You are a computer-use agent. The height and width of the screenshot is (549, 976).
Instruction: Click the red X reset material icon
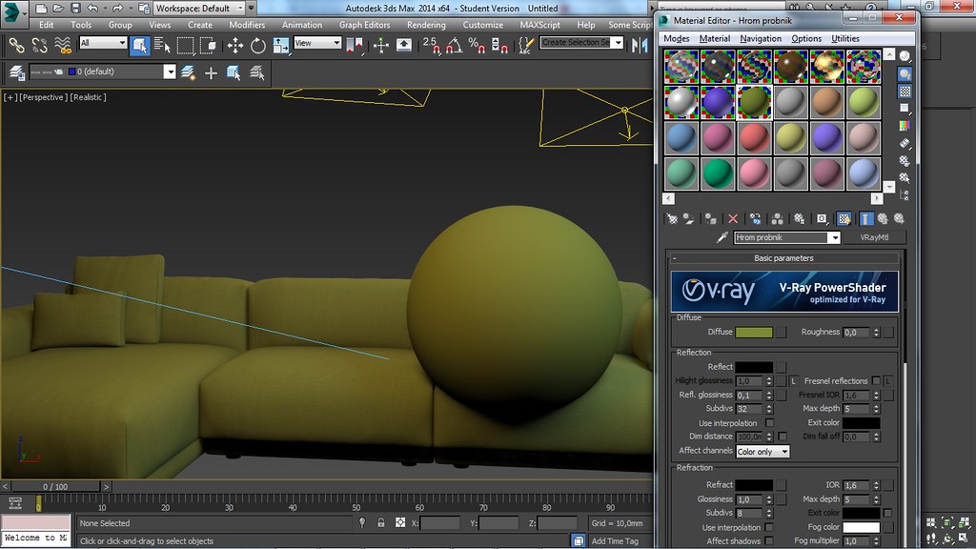click(733, 218)
